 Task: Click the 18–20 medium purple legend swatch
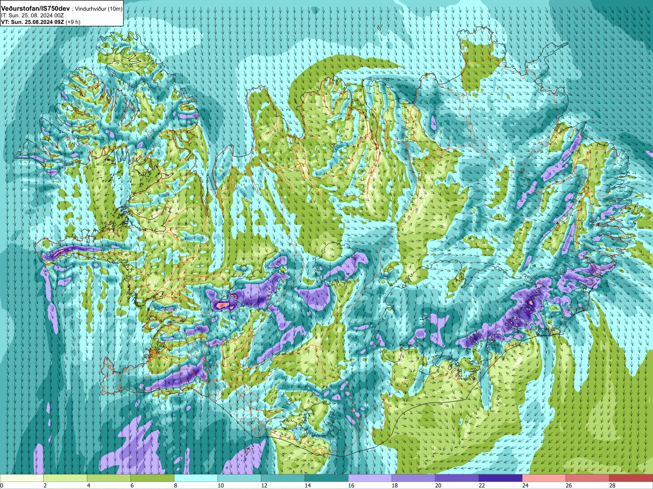pyautogui.click(x=414, y=478)
